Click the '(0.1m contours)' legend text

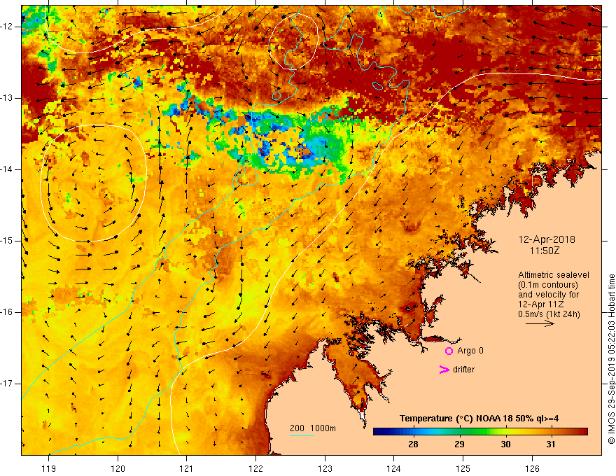pyautogui.click(x=548, y=285)
